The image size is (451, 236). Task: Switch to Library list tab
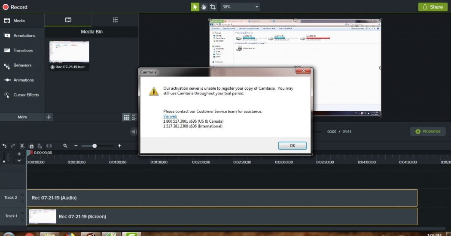click(x=116, y=20)
